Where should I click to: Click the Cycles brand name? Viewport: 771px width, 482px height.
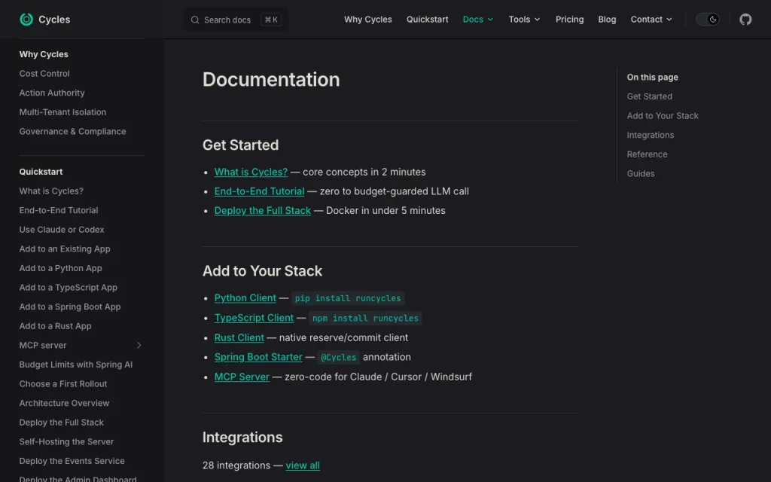pyautogui.click(x=54, y=19)
